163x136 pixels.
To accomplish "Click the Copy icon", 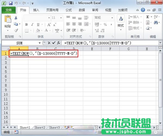I will click(16, 24).
